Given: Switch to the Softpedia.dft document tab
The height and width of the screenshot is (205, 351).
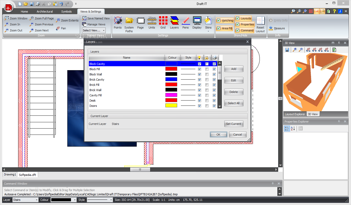Looking at the screenshot, I should coord(28,175).
